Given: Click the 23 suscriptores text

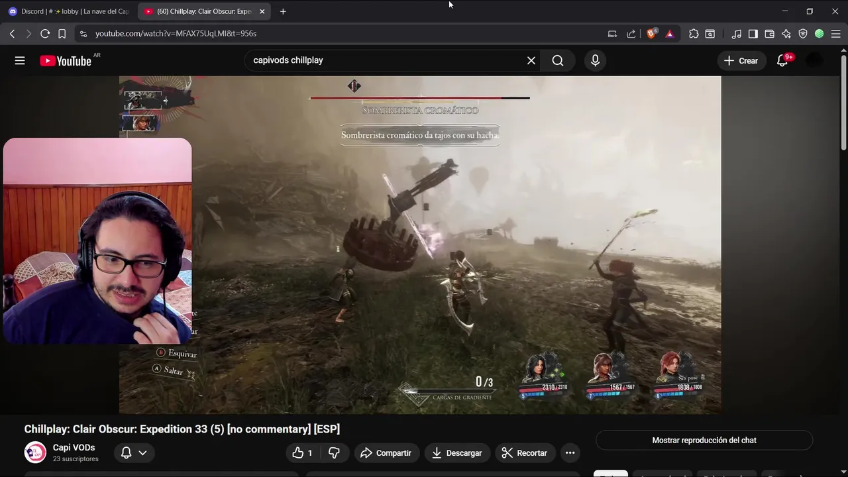Looking at the screenshot, I should coord(76,459).
